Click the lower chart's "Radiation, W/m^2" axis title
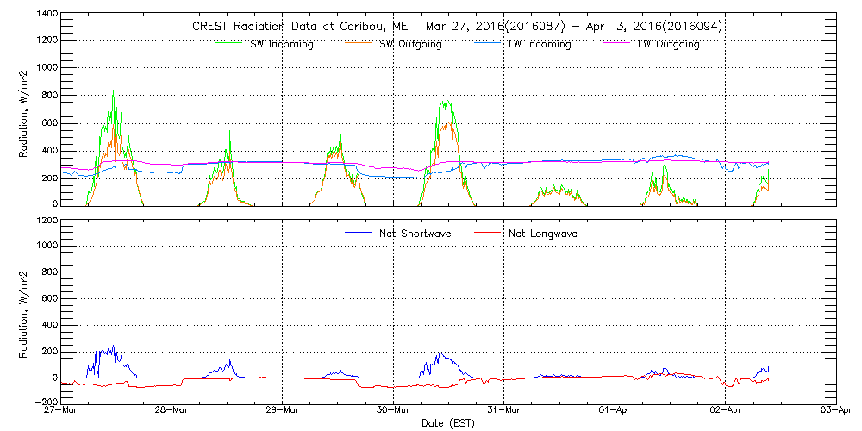Screen dimensions: 862x431 [x=24, y=312]
